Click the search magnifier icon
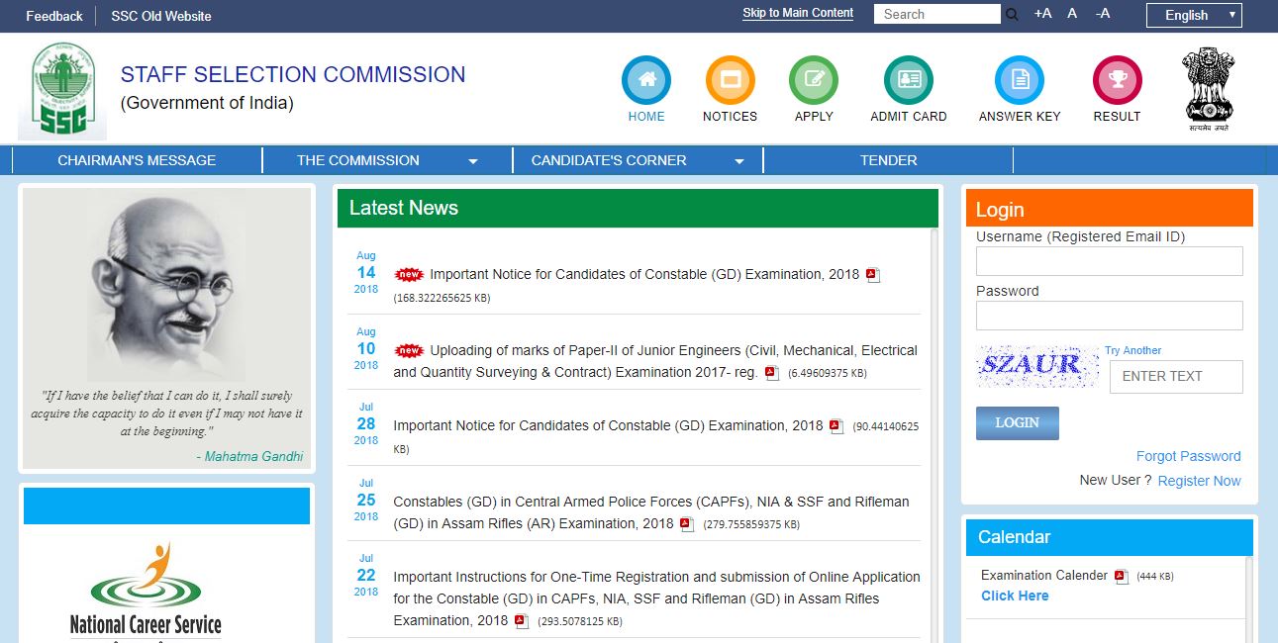Image resolution: width=1278 pixels, height=643 pixels. coord(1012,14)
